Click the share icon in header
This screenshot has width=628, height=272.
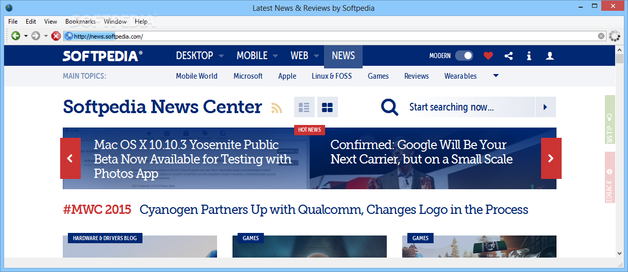coord(509,56)
